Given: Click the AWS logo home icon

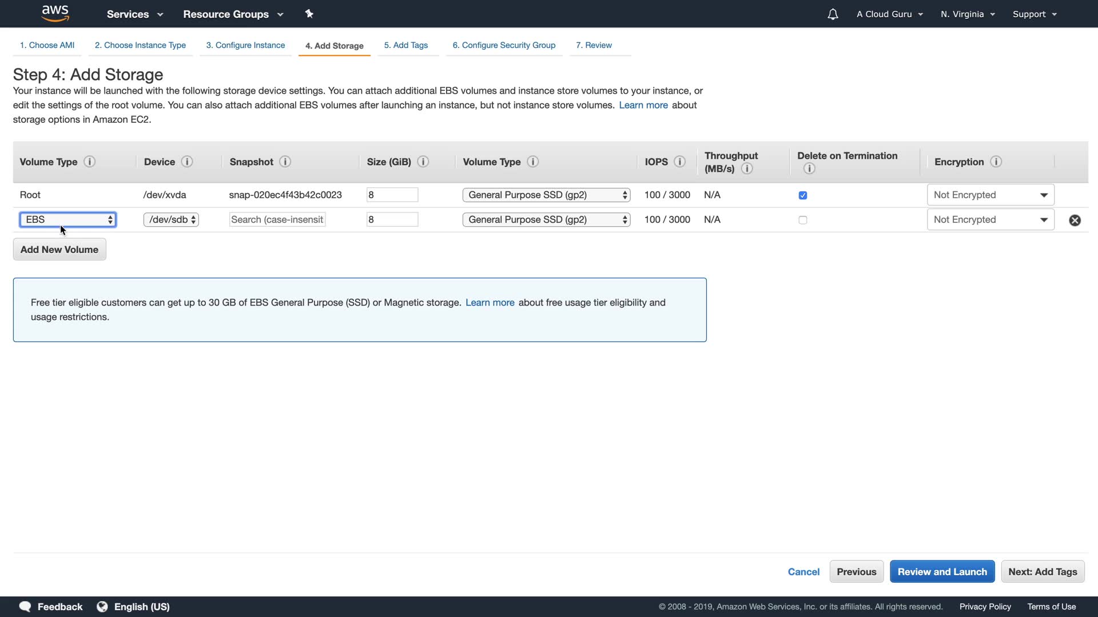Looking at the screenshot, I should (x=55, y=13).
